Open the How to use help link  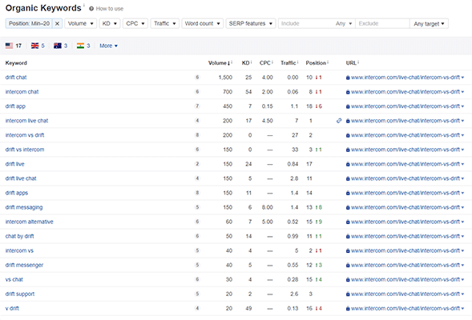click(107, 9)
